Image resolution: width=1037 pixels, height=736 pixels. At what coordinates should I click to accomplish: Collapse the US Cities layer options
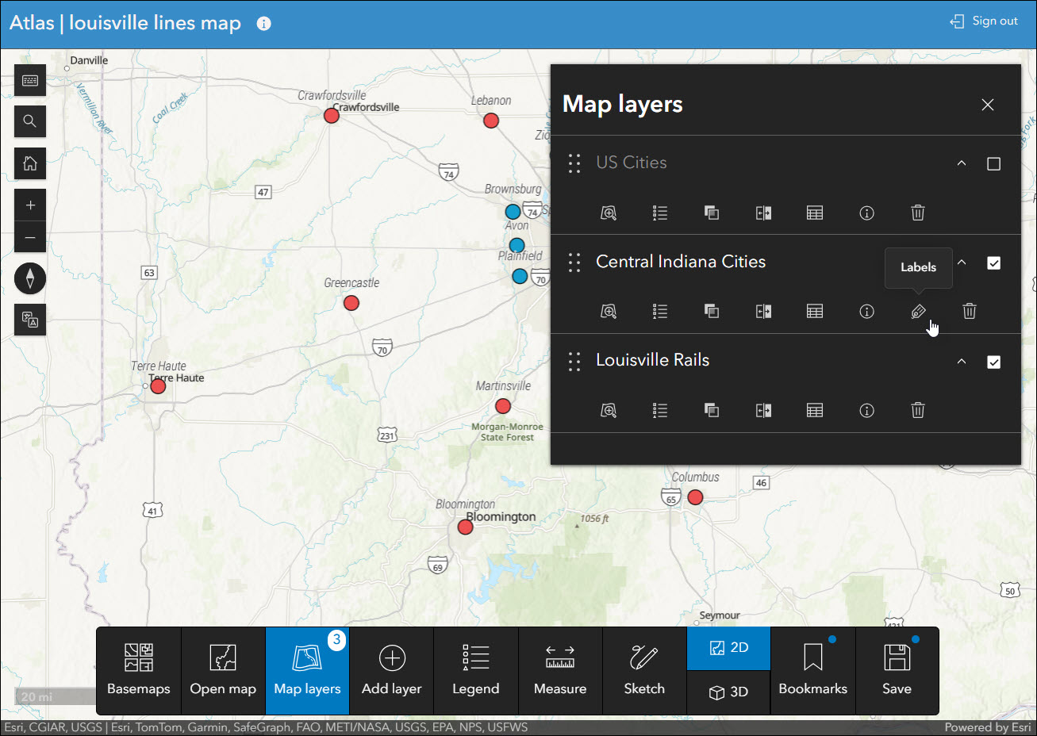962,163
